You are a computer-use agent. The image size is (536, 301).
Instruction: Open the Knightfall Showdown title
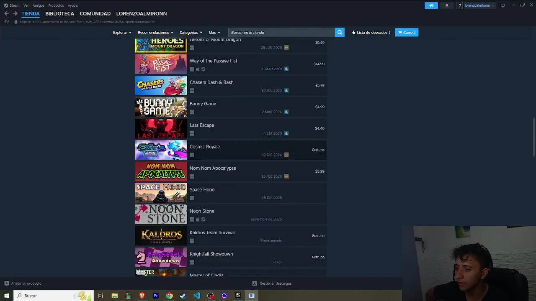click(211, 254)
